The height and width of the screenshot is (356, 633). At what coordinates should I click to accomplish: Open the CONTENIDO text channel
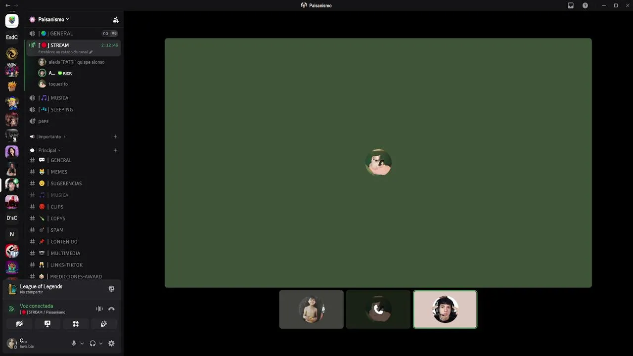tap(73, 242)
